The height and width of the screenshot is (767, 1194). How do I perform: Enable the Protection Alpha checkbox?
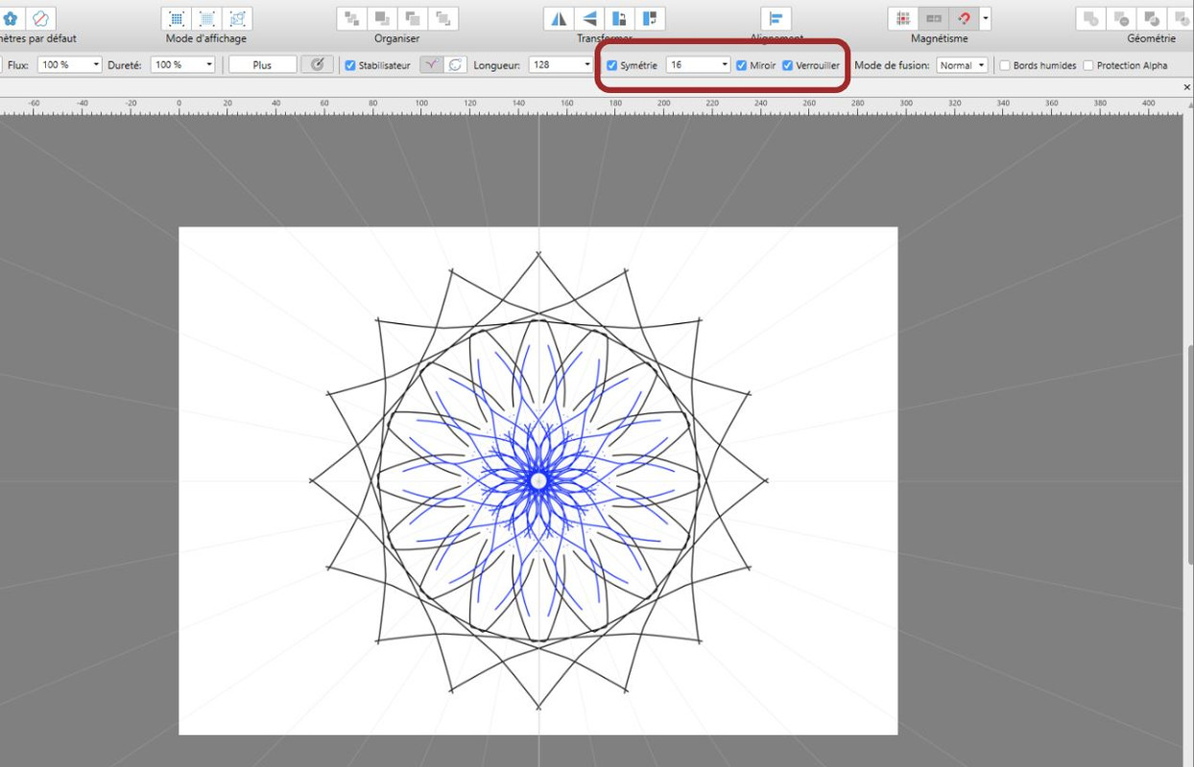[x=1088, y=65]
